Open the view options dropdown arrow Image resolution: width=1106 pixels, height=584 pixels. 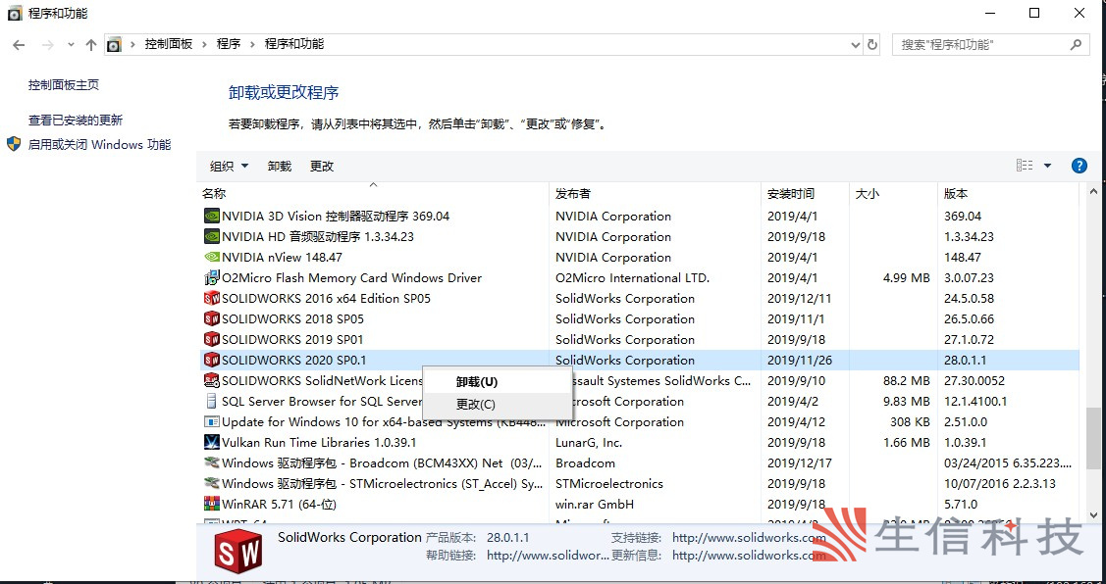click(x=1047, y=166)
